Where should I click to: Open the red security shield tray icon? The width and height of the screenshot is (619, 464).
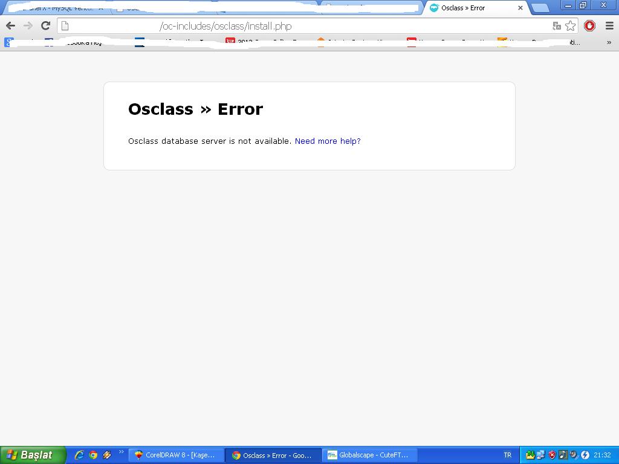point(552,455)
